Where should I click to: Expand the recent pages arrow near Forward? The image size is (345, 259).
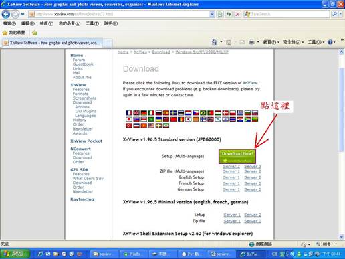pyautogui.click(x=23, y=15)
